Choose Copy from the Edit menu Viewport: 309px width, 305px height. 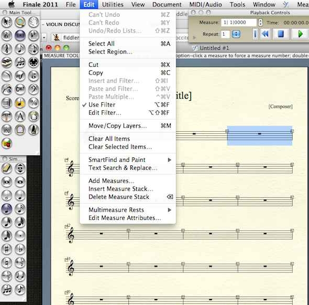point(128,72)
